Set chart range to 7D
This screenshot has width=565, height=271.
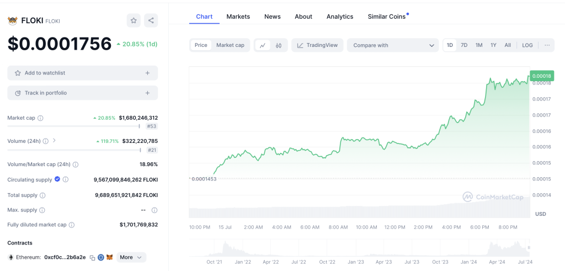[464, 45]
